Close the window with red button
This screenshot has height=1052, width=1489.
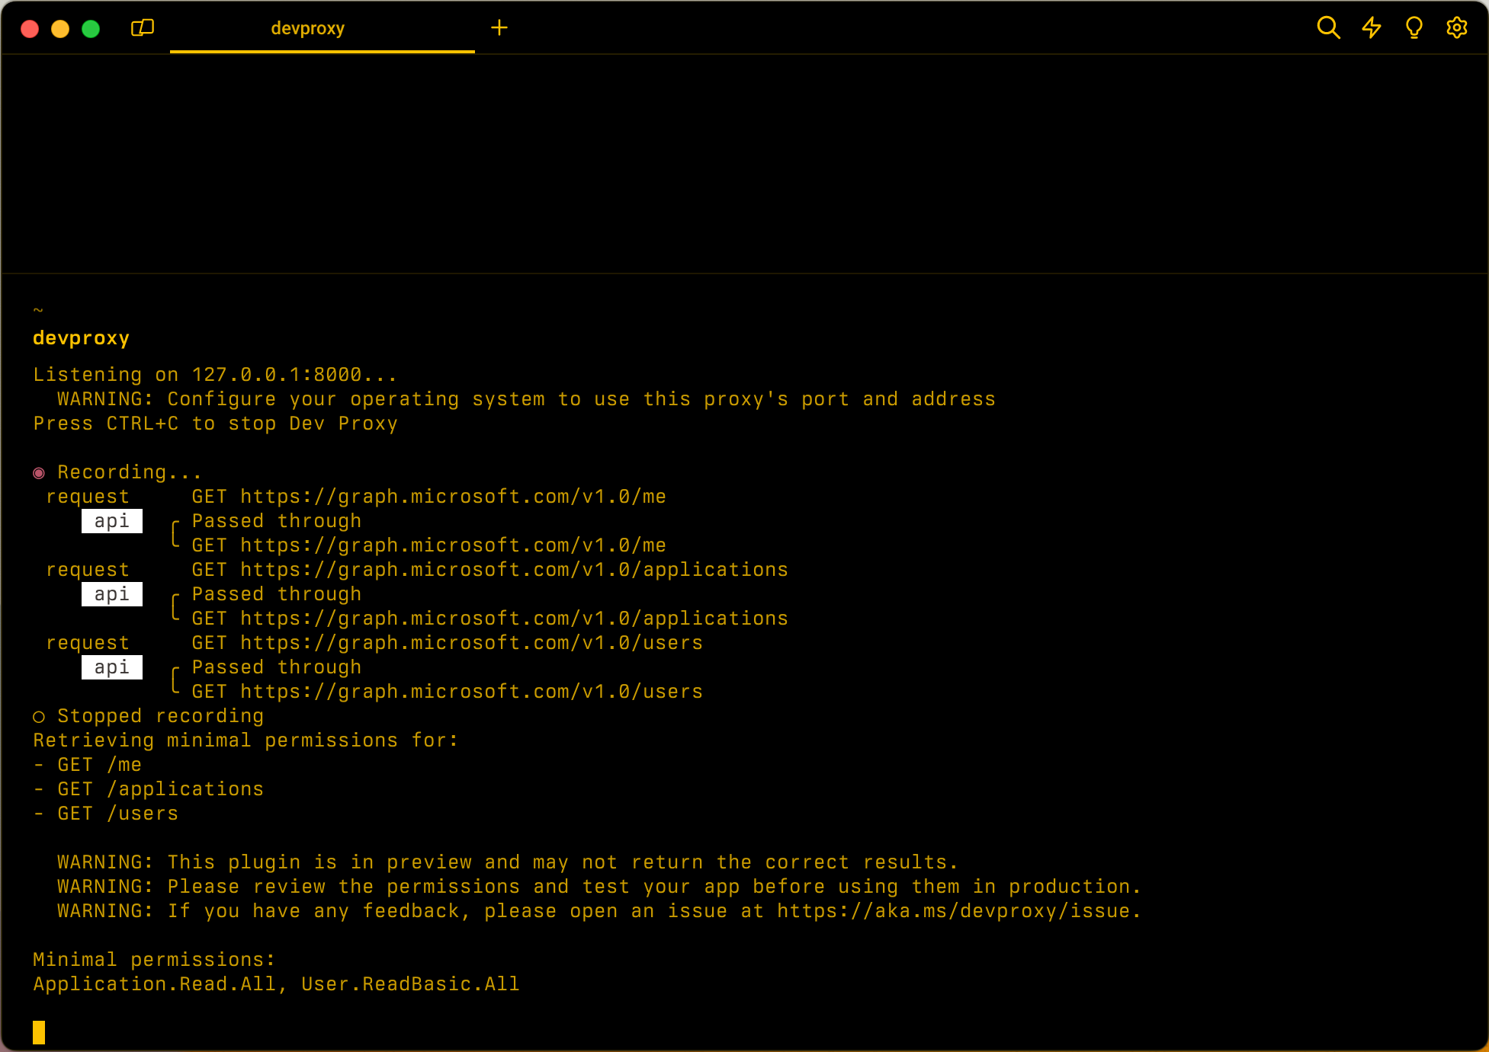point(30,29)
